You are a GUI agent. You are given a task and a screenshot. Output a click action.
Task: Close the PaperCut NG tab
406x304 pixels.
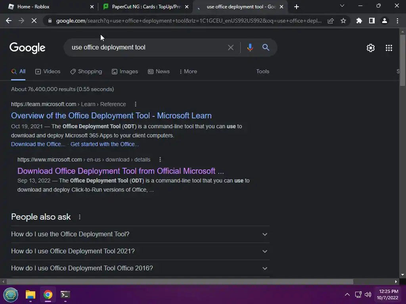coord(187,7)
